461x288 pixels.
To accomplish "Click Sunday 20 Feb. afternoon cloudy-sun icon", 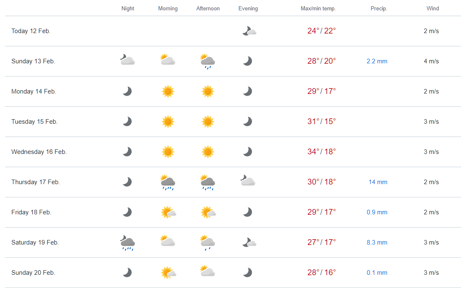I will (x=207, y=272).
